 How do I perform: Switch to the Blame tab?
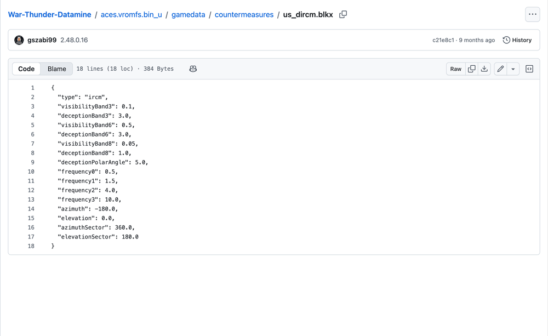56,69
